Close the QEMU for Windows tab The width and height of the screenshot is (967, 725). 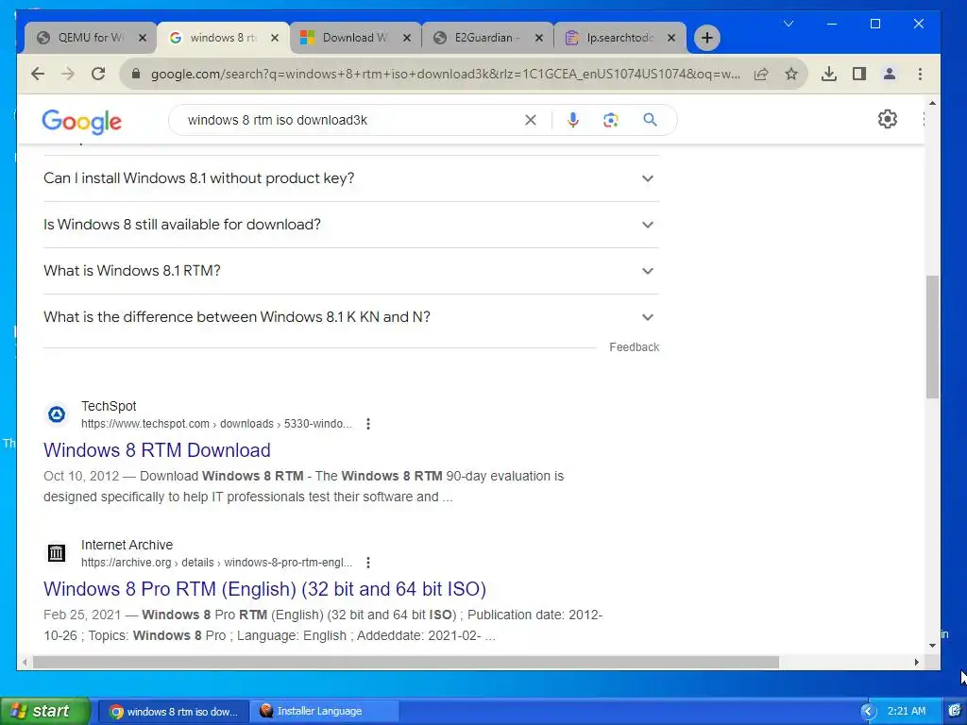pos(143,38)
